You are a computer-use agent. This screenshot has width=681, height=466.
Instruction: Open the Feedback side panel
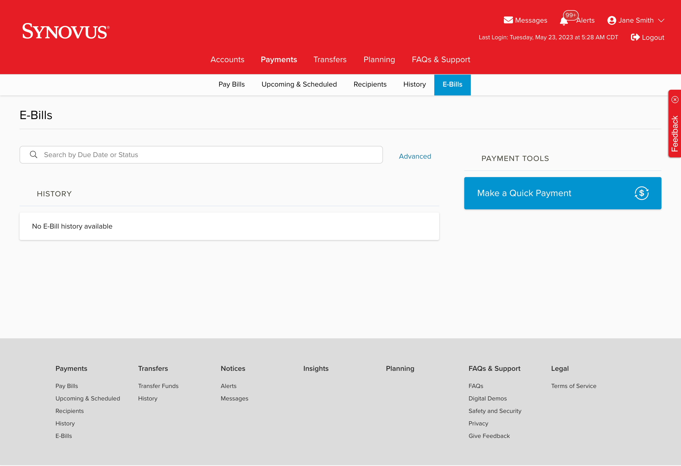[674, 134]
